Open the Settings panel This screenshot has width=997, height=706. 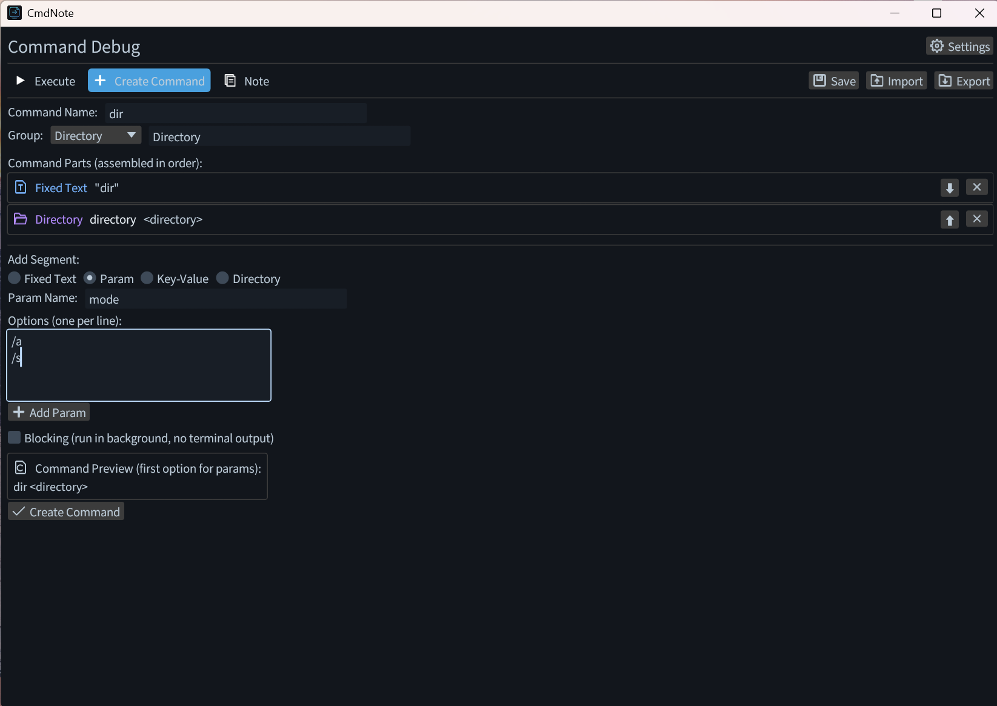click(959, 47)
